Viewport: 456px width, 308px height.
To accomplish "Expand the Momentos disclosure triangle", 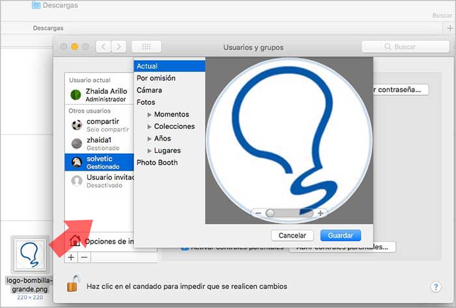I will [149, 115].
